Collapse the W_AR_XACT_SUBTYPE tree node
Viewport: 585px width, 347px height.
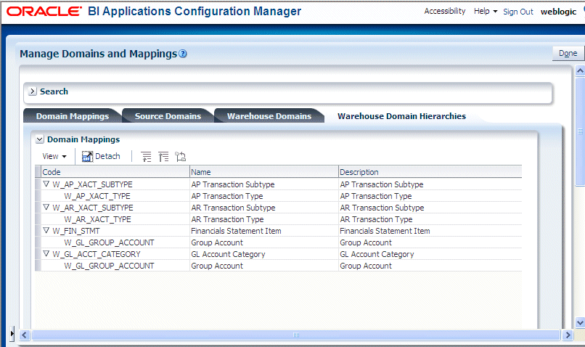46,207
